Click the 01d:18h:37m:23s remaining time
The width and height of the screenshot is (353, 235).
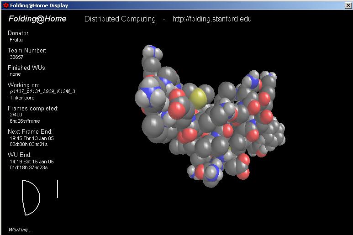pyautogui.click(x=29, y=168)
